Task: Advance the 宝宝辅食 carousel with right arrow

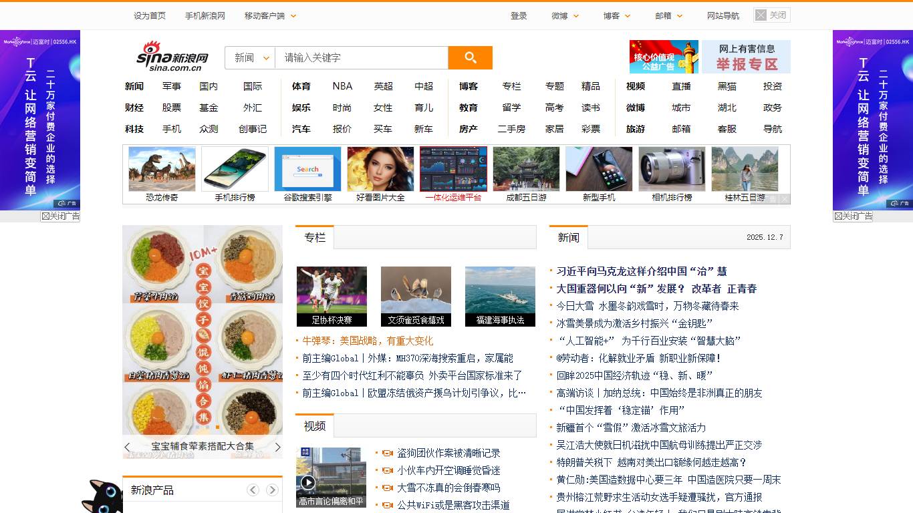Action: pos(278,447)
